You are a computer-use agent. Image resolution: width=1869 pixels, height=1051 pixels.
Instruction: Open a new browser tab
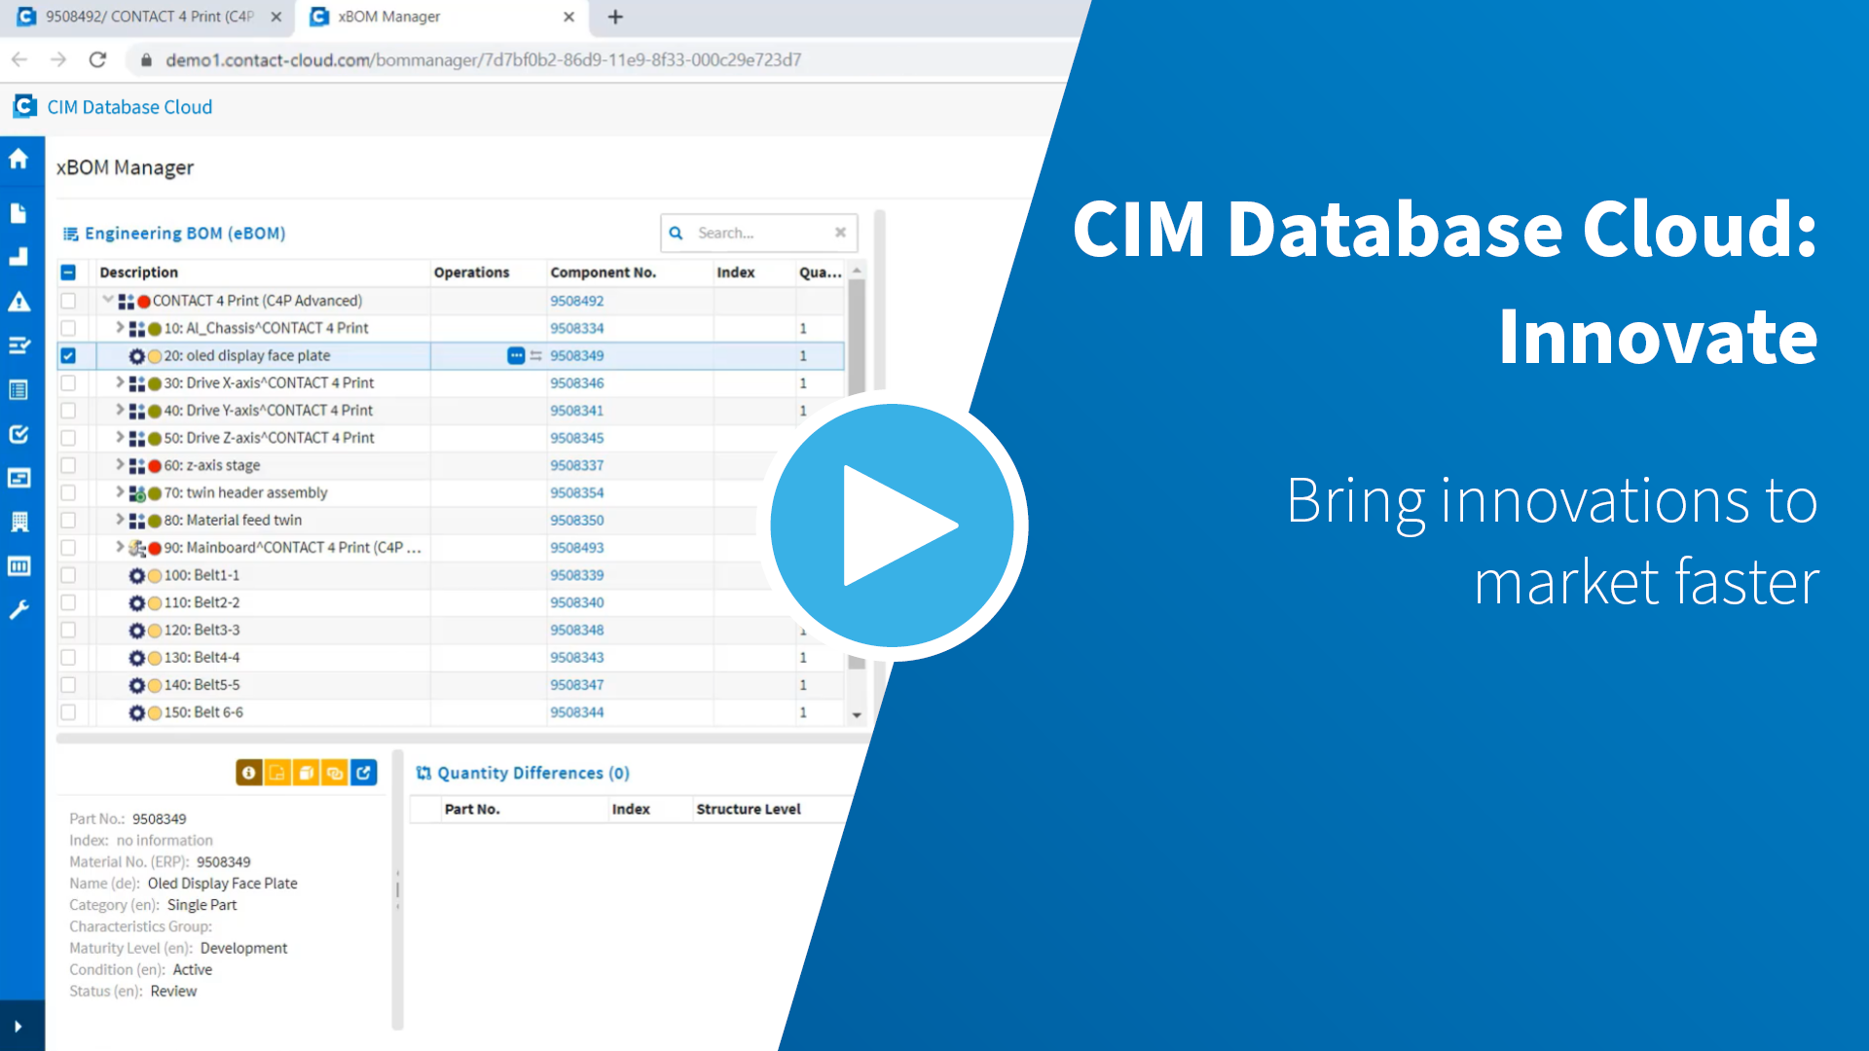click(x=615, y=17)
